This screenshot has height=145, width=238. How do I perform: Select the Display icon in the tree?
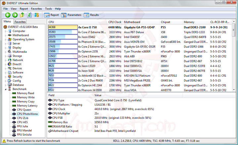pyautogui.click(x=10, y=48)
